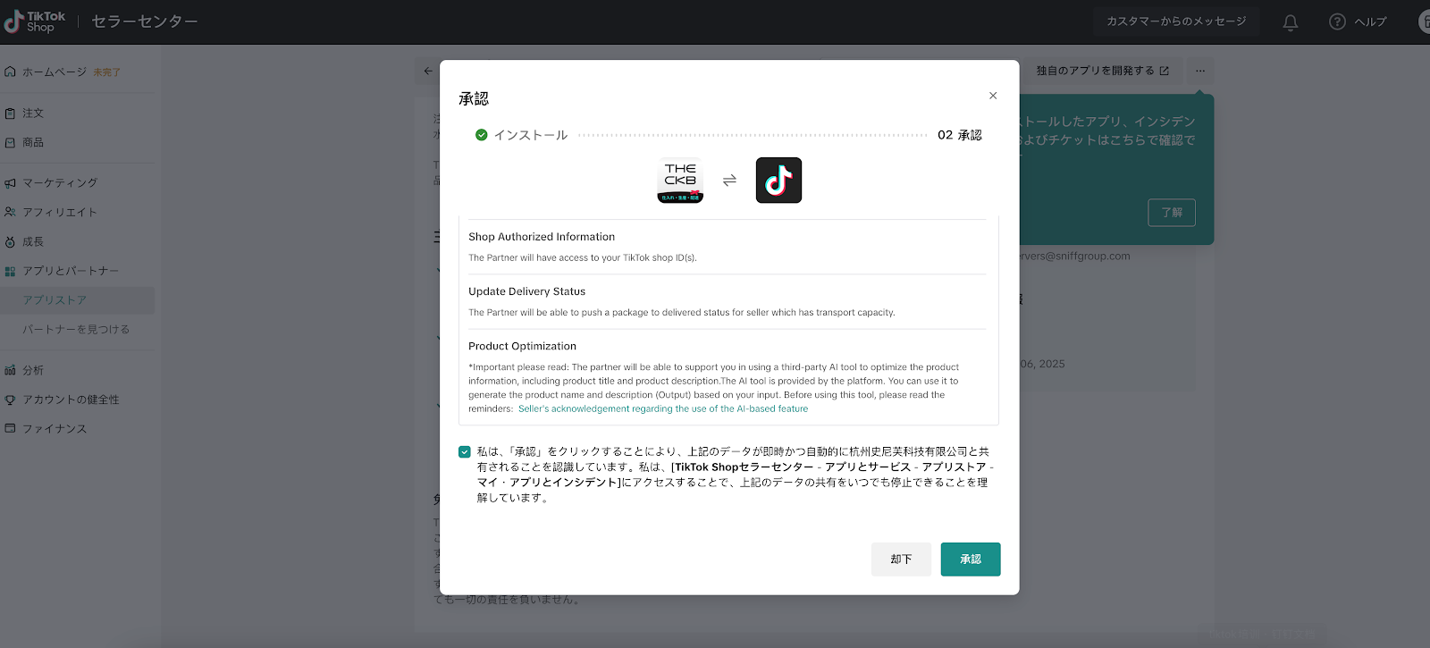Open ファイナンス in the sidebar
Screen dimensions: 1430x648
point(55,429)
